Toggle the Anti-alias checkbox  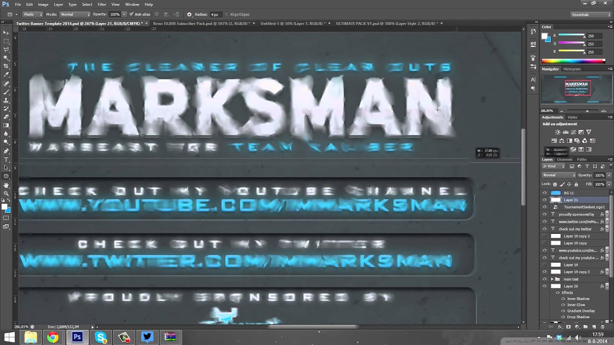point(131,14)
